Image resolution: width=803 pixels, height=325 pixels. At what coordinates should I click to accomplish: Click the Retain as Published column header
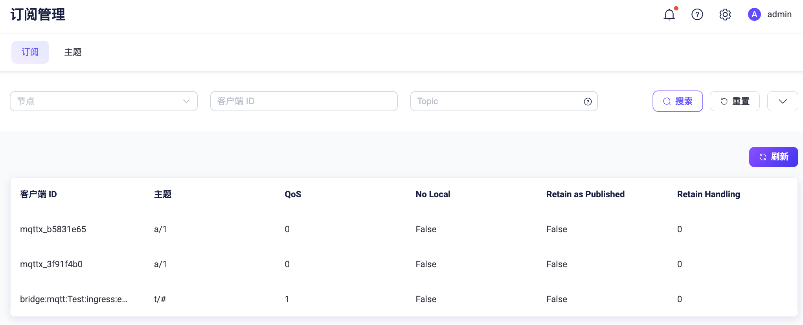point(585,195)
